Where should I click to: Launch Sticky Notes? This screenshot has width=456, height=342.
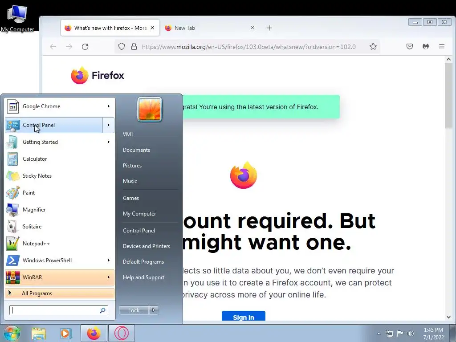(60, 175)
